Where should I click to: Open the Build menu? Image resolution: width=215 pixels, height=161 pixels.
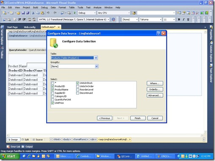36,8
